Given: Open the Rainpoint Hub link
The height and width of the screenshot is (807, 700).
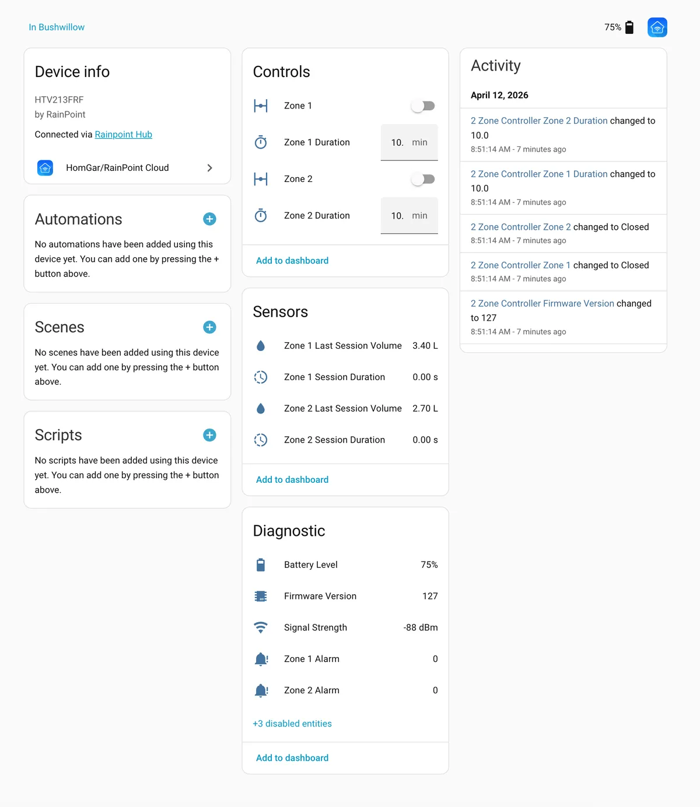Looking at the screenshot, I should (124, 135).
